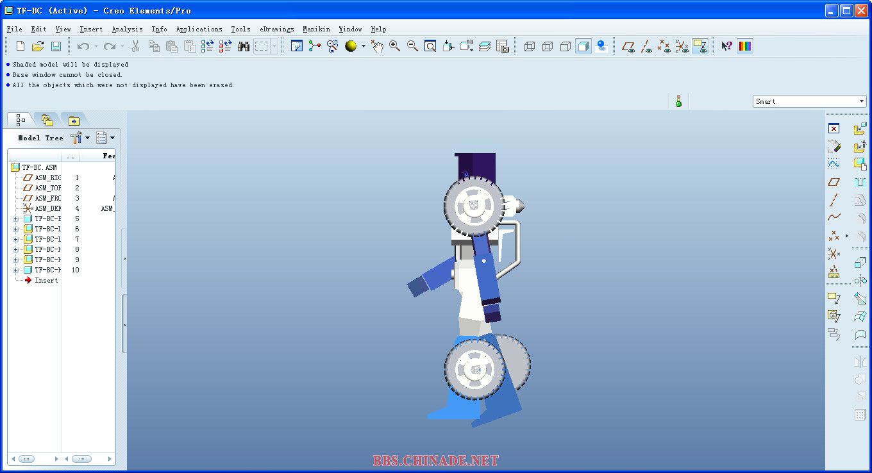Image resolution: width=872 pixels, height=473 pixels.
Task: Click the regeneration status traffic light
Action: pyautogui.click(x=678, y=101)
